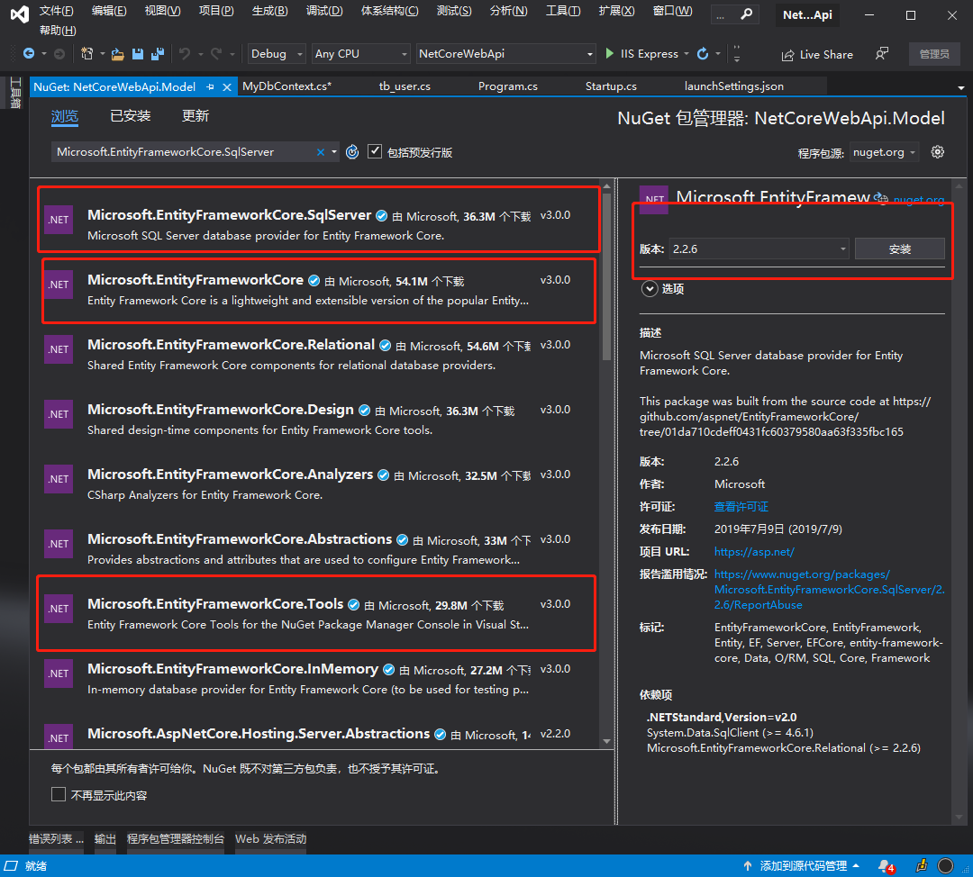Open the launchSettings.json tab
The image size is (973, 877).
[733, 86]
